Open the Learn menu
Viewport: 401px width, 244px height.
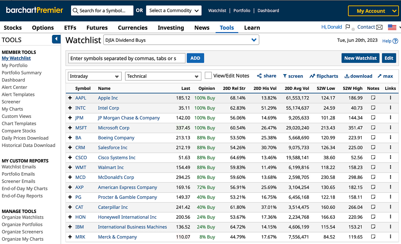point(252,28)
